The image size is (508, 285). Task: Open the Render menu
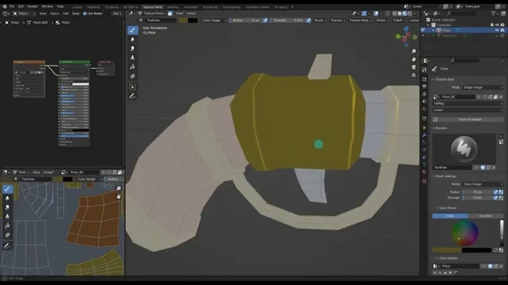pos(33,7)
